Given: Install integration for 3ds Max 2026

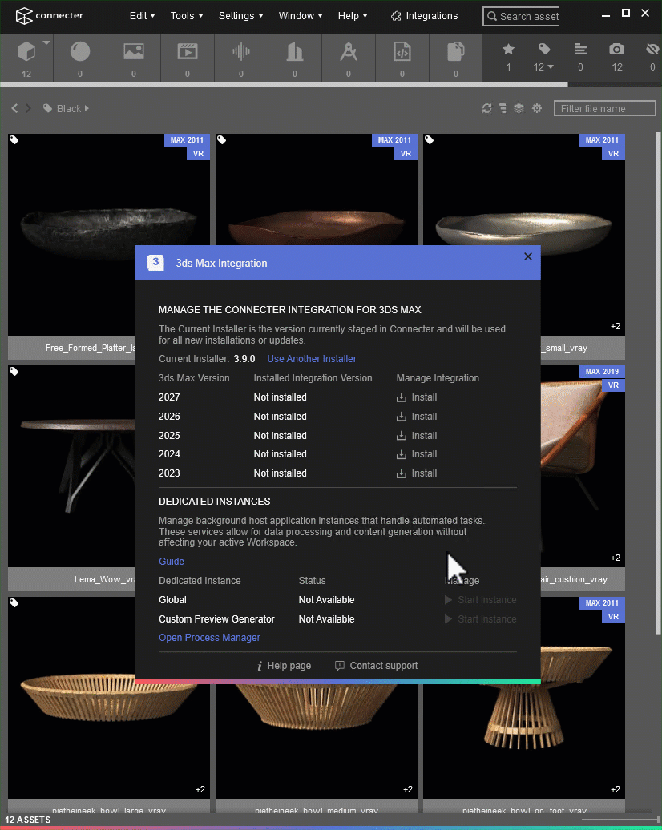Looking at the screenshot, I should pyautogui.click(x=417, y=416).
